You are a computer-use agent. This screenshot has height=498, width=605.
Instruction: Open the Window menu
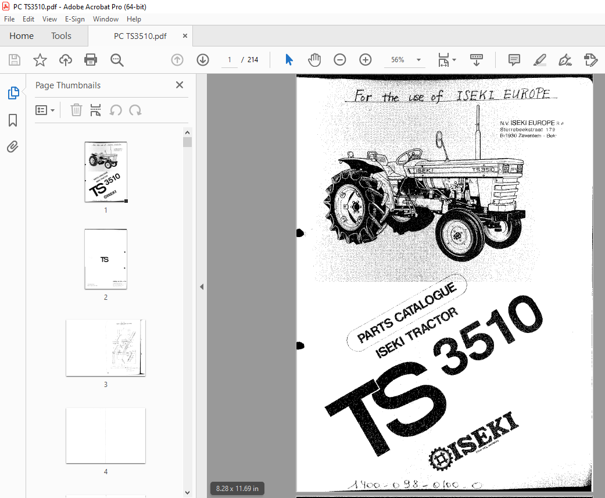[105, 19]
